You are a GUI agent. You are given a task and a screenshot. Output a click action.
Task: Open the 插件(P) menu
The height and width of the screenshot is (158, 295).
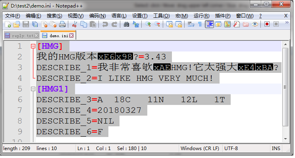(x=223, y=16)
